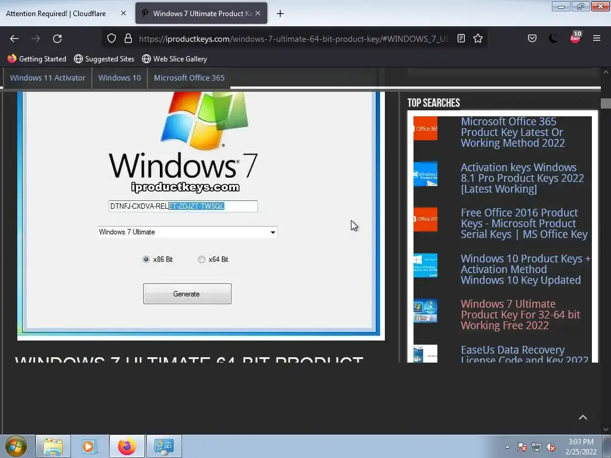Close the Cloudflare tab

tap(123, 13)
